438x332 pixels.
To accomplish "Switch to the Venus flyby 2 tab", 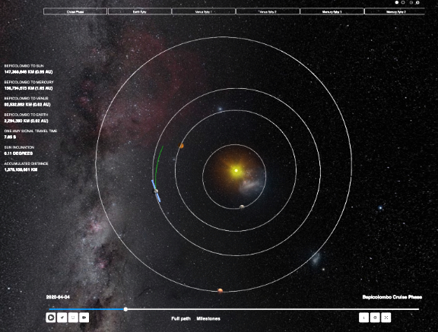I will pos(268,11).
